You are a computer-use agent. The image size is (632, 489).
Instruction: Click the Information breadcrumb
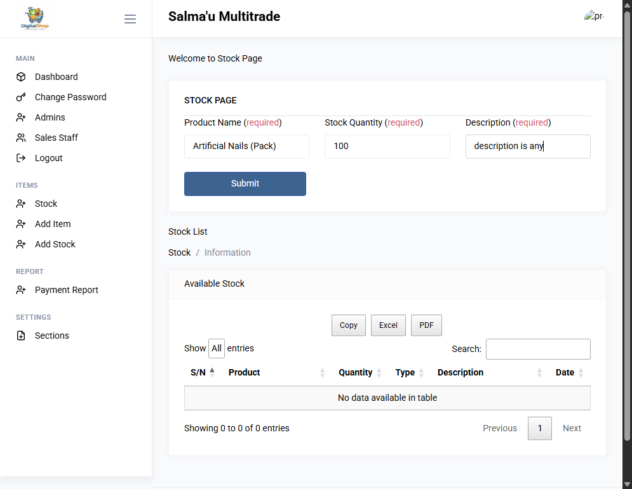point(227,253)
